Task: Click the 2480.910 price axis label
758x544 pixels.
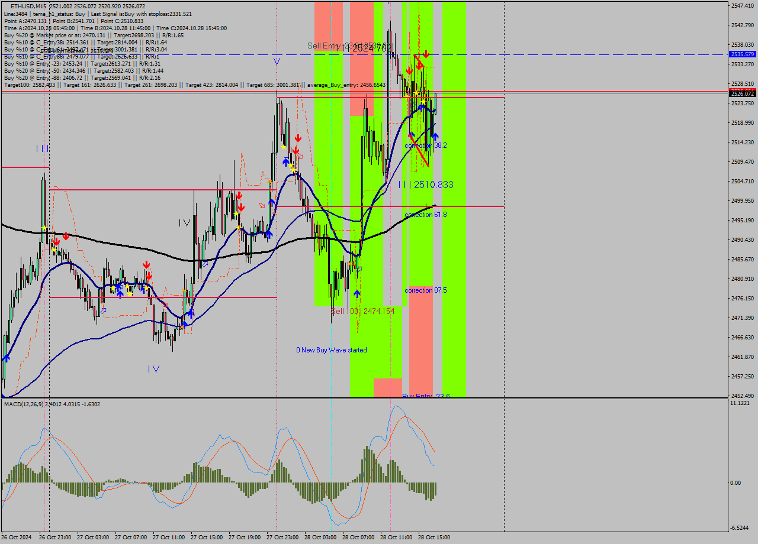Action: tap(743, 279)
